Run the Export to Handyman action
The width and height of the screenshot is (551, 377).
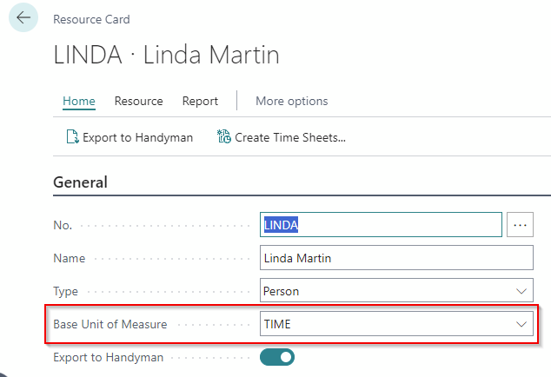coord(129,137)
